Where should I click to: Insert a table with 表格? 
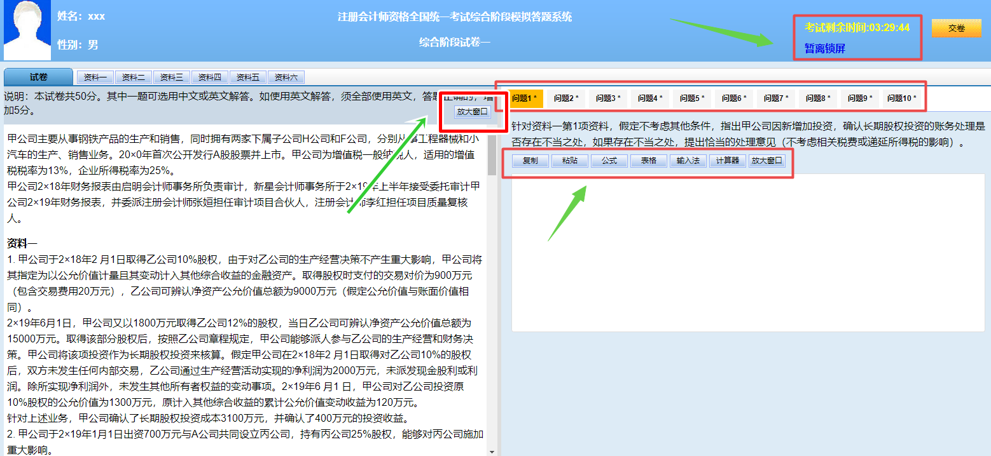tap(649, 161)
